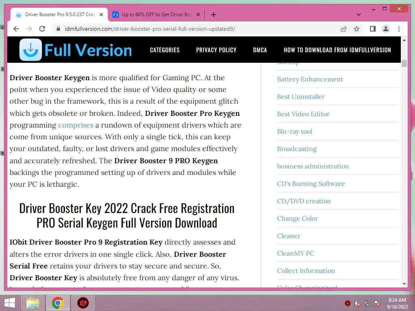This screenshot has width=415, height=311.
Task: Click the muted volume tray icon
Action: coord(357,303)
